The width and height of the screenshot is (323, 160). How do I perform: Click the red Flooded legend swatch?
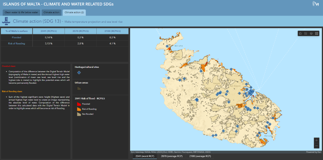[79, 104]
